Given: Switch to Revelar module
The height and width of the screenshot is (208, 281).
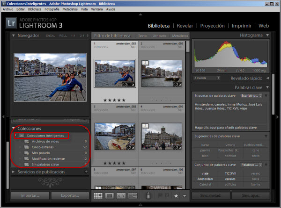Looking at the screenshot, I should 185,26.
